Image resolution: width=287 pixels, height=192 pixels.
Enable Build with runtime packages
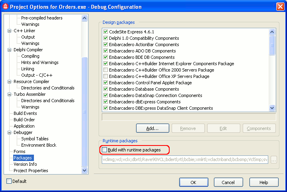[x=105, y=150]
